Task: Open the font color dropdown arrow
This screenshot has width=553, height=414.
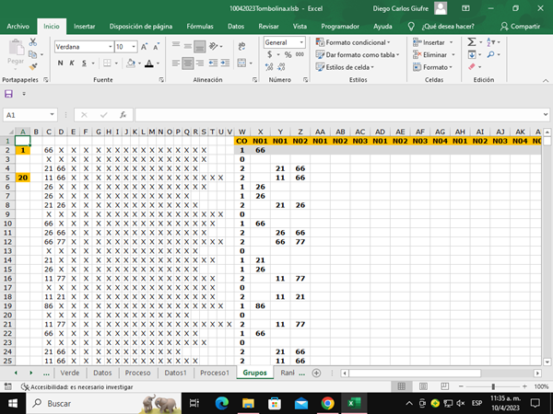Action: tap(158, 63)
